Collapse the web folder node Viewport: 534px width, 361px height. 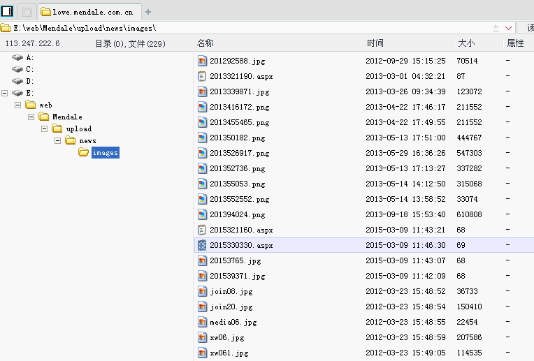[17, 105]
